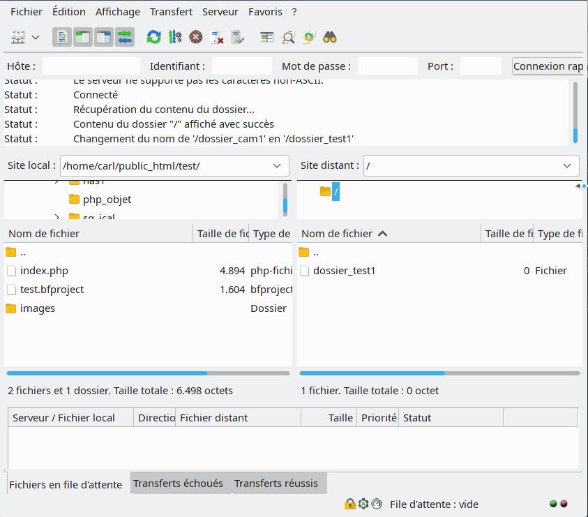
Task: Open the directory comparison icon
Action: (x=288, y=37)
